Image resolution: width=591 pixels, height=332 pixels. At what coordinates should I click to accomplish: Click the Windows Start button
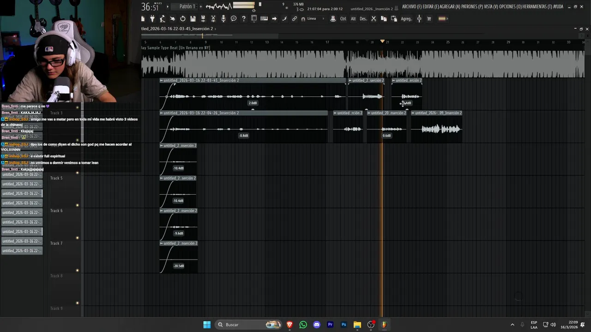tap(207, 325)
